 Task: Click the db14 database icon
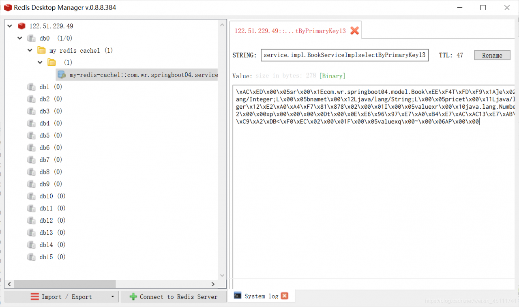(32, 245)
